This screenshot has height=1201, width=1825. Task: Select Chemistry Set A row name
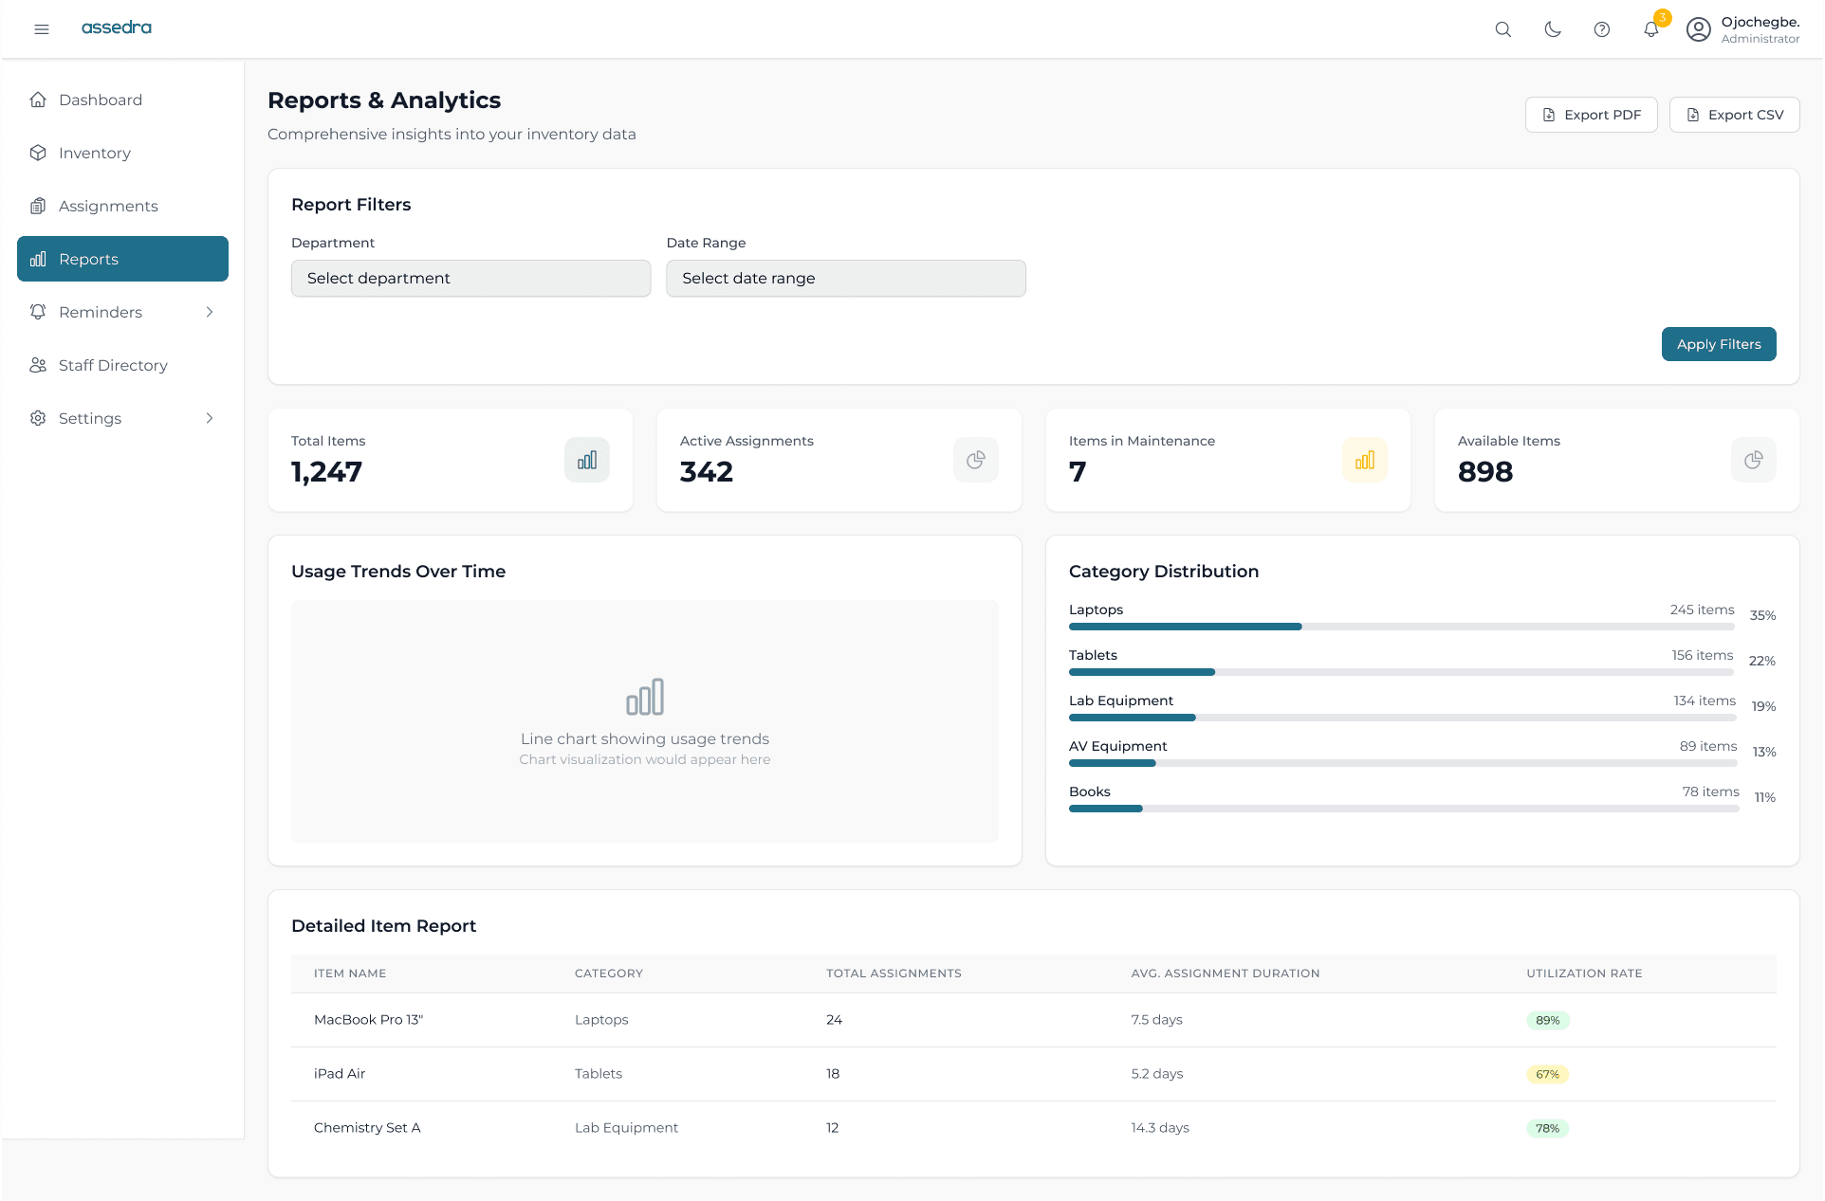pyautogui.click(x=367, y=1128)
